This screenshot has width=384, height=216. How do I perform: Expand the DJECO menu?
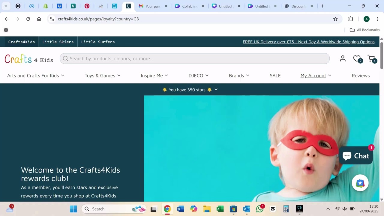[x=198, y=76]
